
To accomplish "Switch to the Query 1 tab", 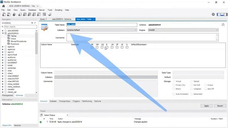I will coord(43,19).
